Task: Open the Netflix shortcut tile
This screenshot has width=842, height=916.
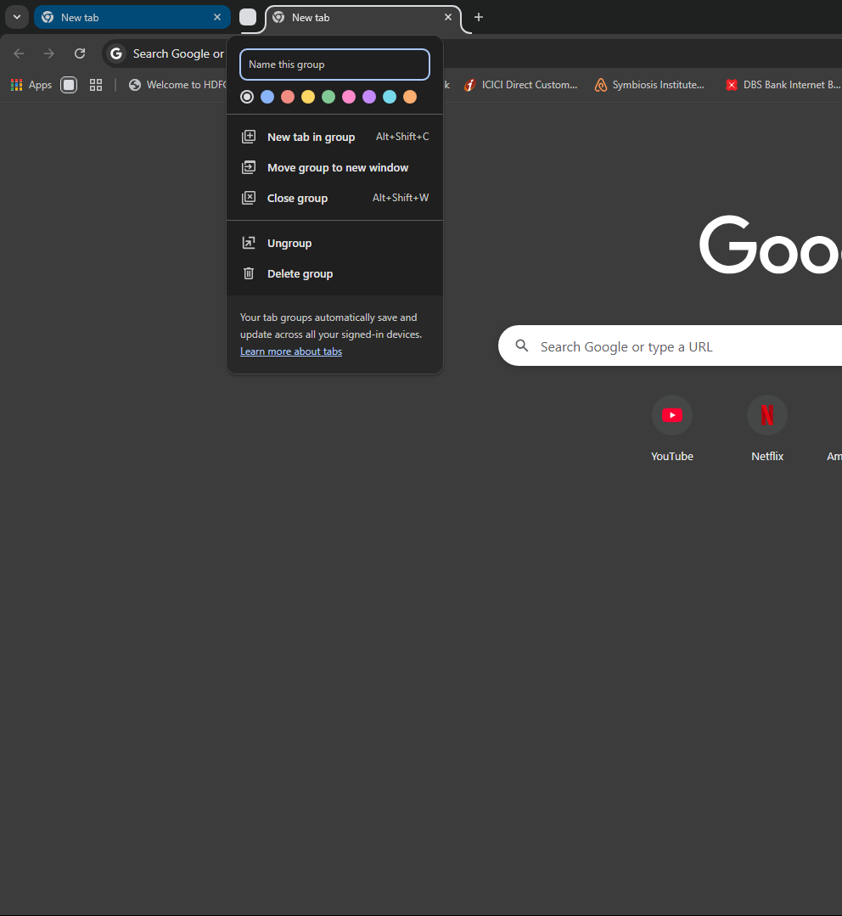Action: coord(767,430)
